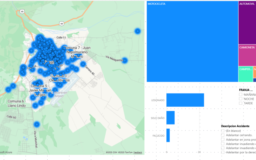Select the accident marker beside Carrera 40 label
Screen dimensions: 256x160
pyautogui.click(x=83, y=64)
